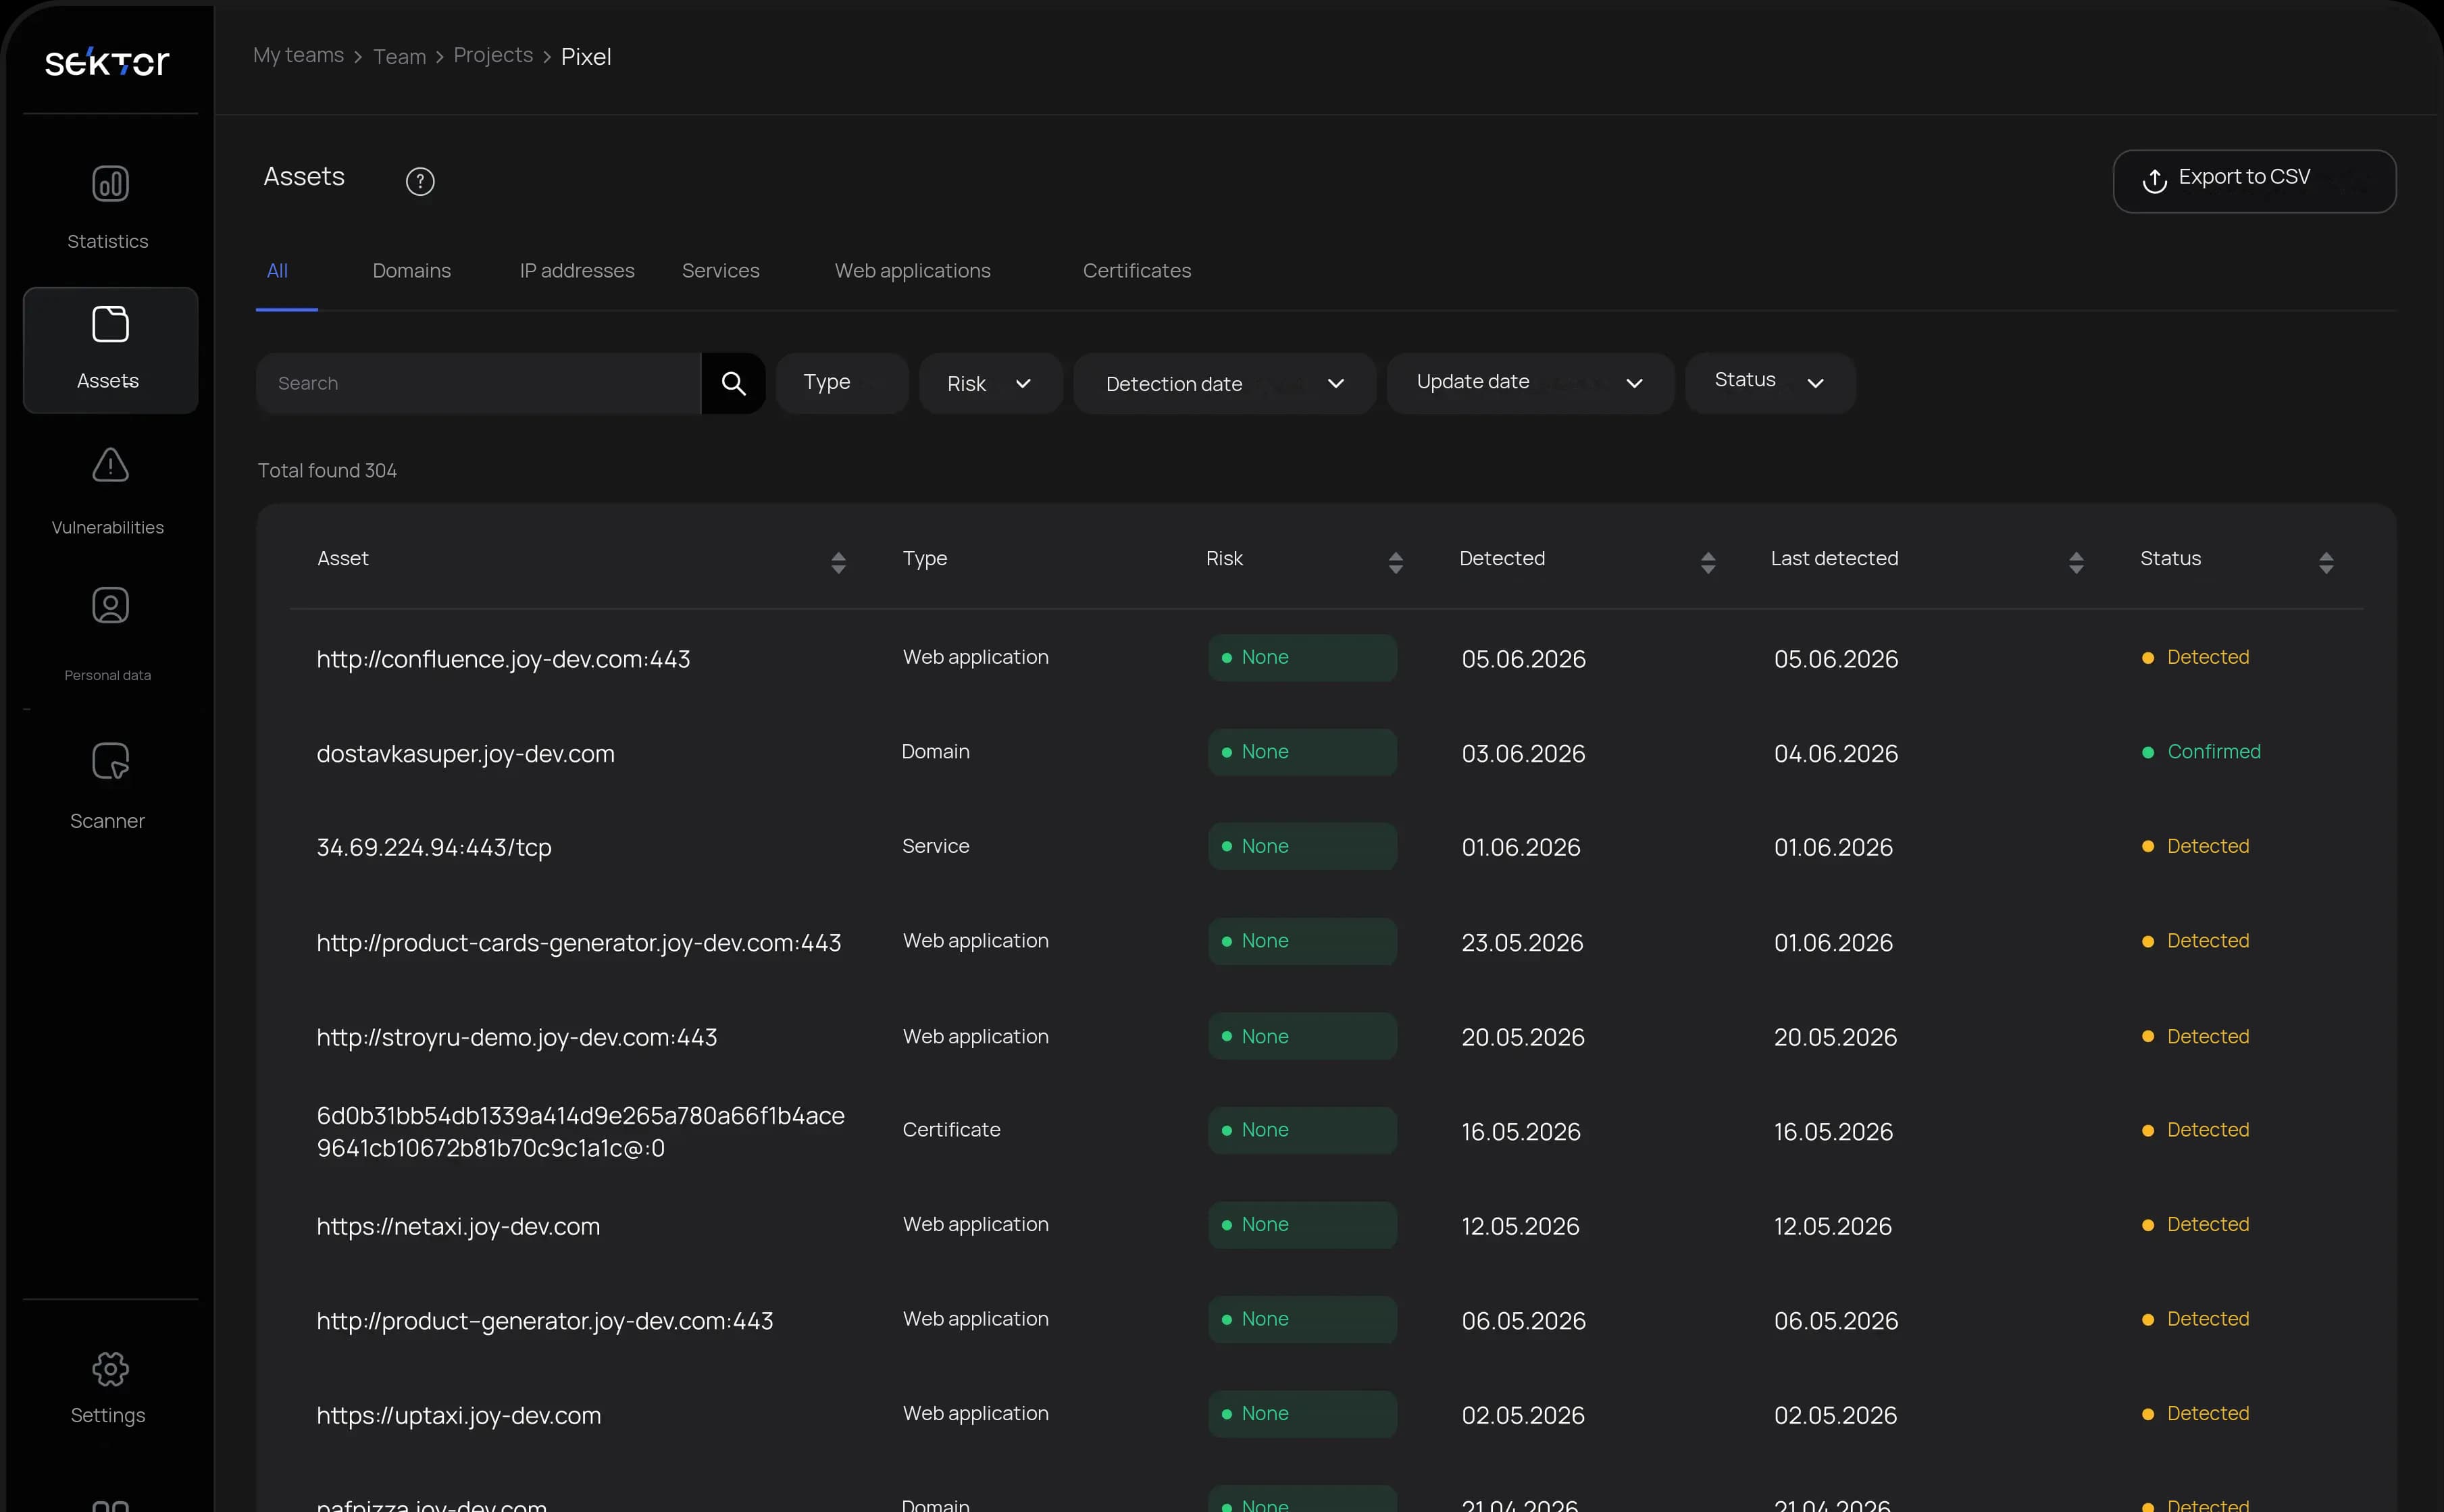Click the magnifier search button
Image resolution: width=2444 pixels, height=1512 pixels.
coord(733,383)
